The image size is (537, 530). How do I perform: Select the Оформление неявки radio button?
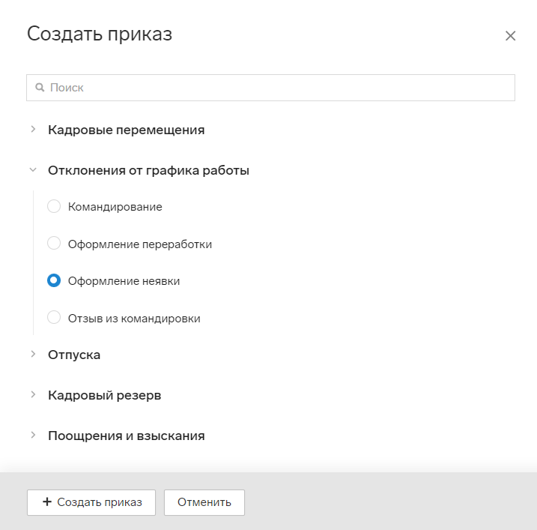pyautogui.click(x=54, y=280)
